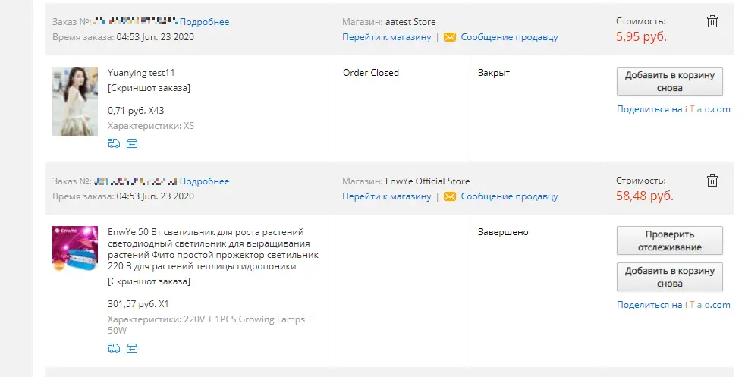Viewport: 745px width, 377px height.
Task: Send Сообщение продавцу to EnwYe Official Store
Action: click(509, 196)
